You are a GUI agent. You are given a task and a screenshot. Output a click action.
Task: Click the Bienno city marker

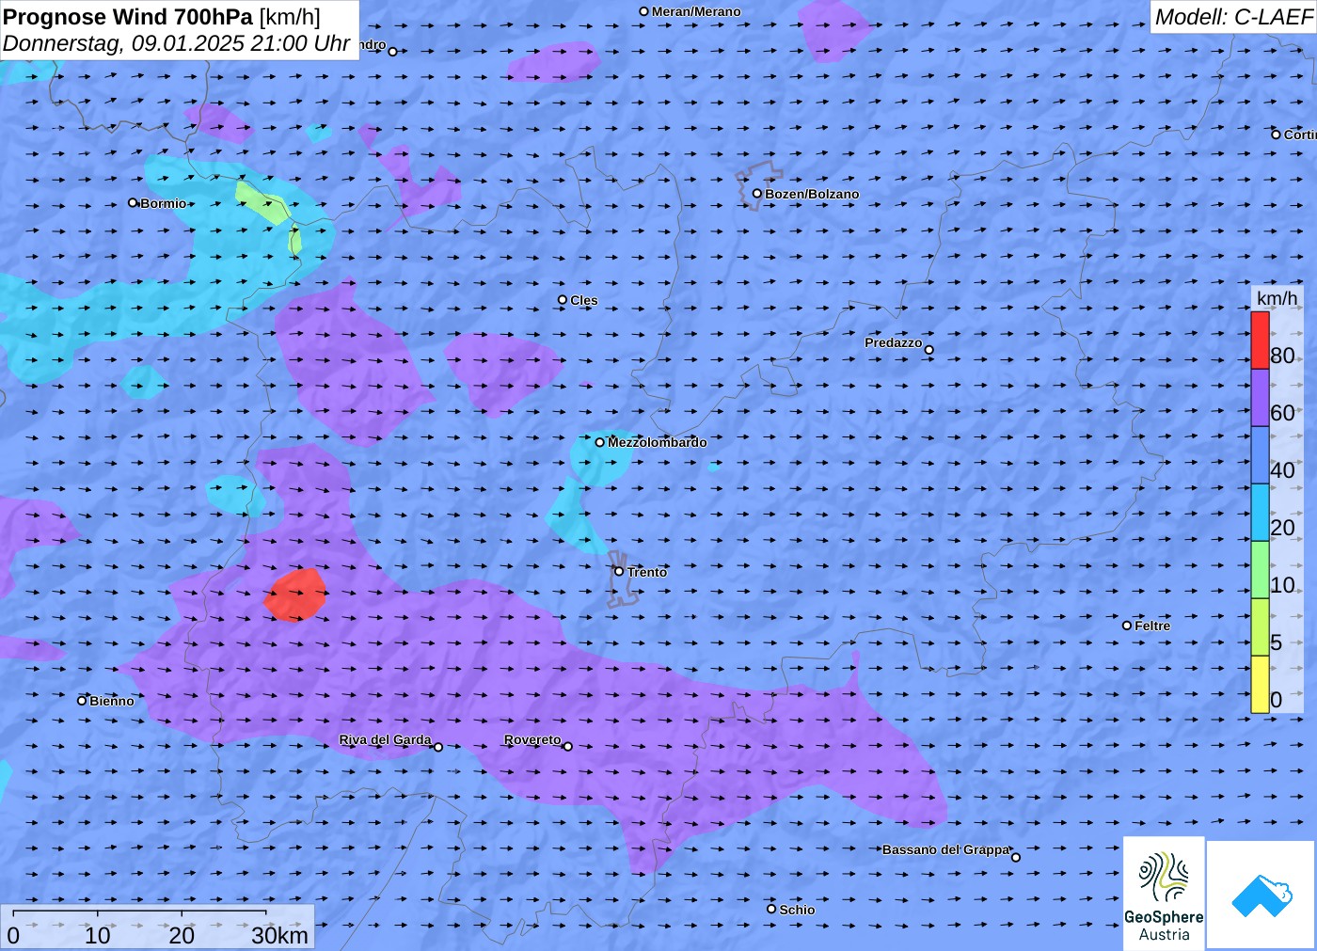[82, 700]
